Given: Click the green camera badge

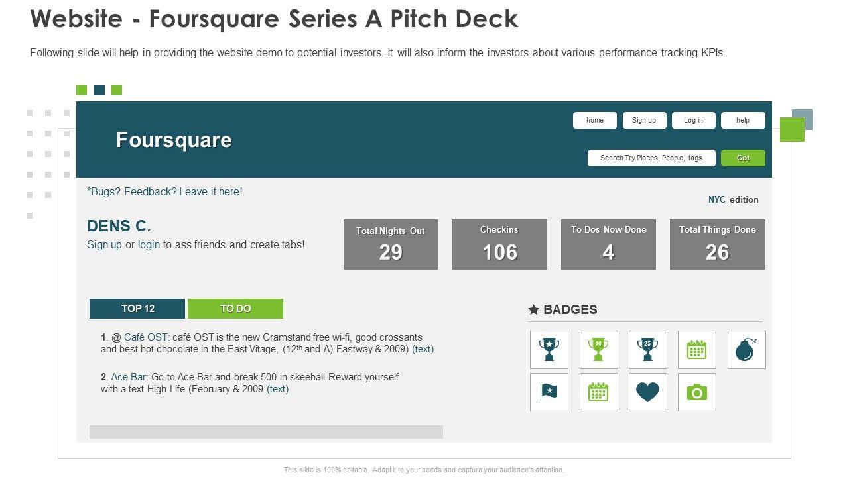Looking at the screenshot, I should click(x=696, y=392).
